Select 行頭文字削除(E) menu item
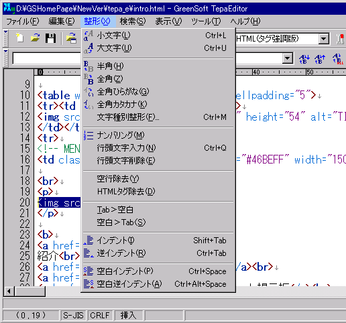Viewport: 346px width, 323px height. point(158,161)
